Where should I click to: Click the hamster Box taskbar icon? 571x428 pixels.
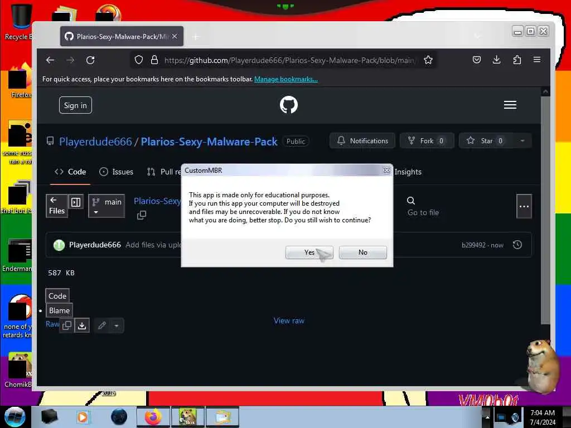click(x=188, y=417)
